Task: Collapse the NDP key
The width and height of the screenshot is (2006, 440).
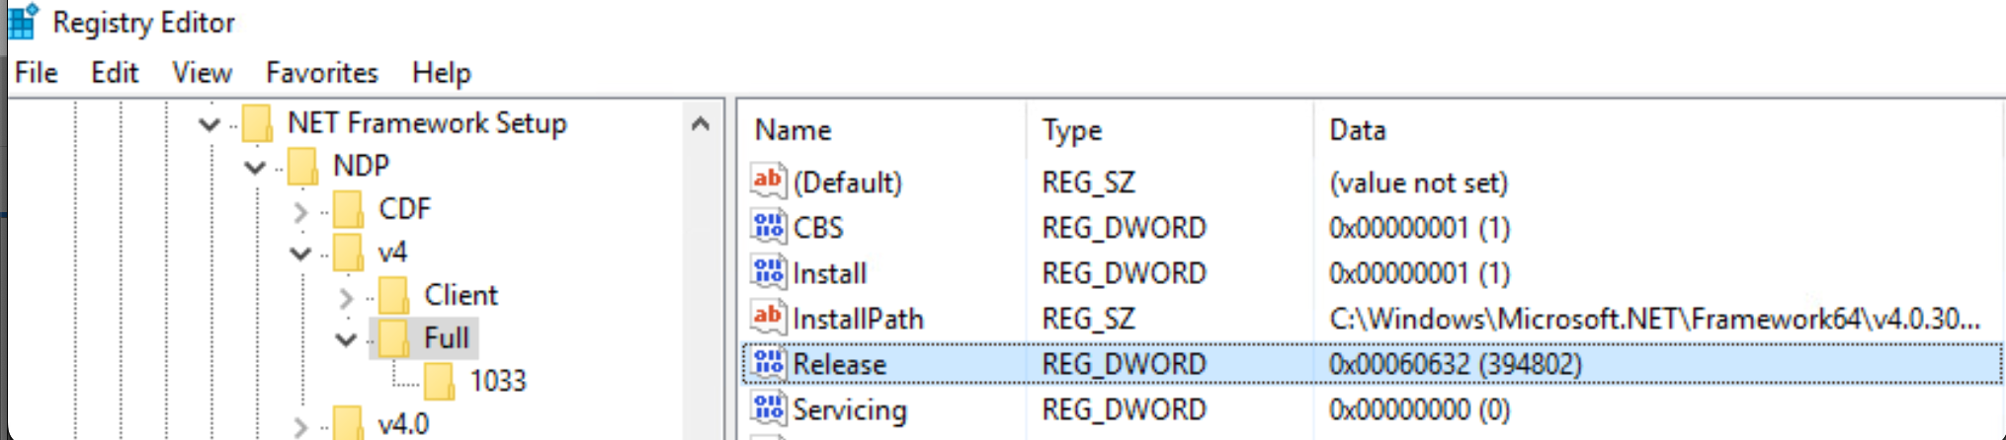Action: [255, 168]
